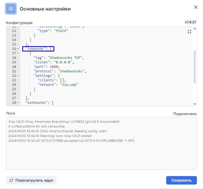Save the configuration with Сохранить

(181, 180)
